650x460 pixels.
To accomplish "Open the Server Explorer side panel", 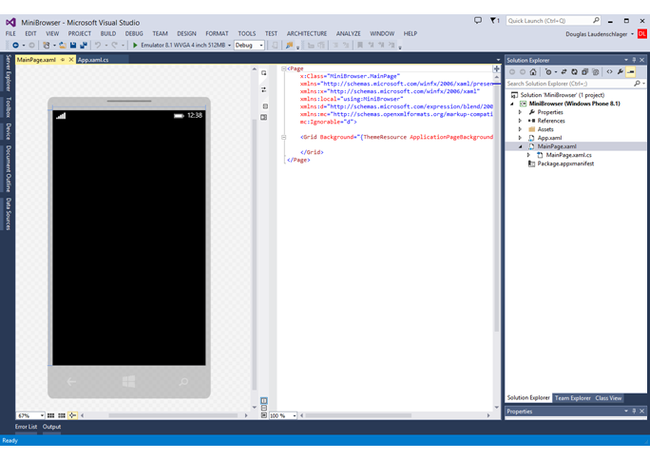I will click(8, 72).
